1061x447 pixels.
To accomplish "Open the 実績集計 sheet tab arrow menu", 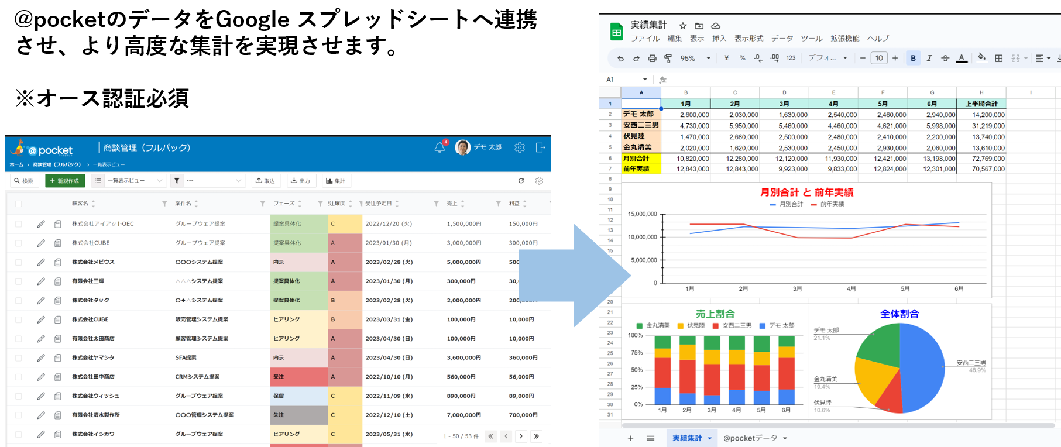I will click(x=710, y=438).
